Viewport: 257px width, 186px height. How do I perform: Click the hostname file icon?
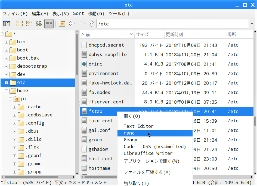click(x=84, y=168)
